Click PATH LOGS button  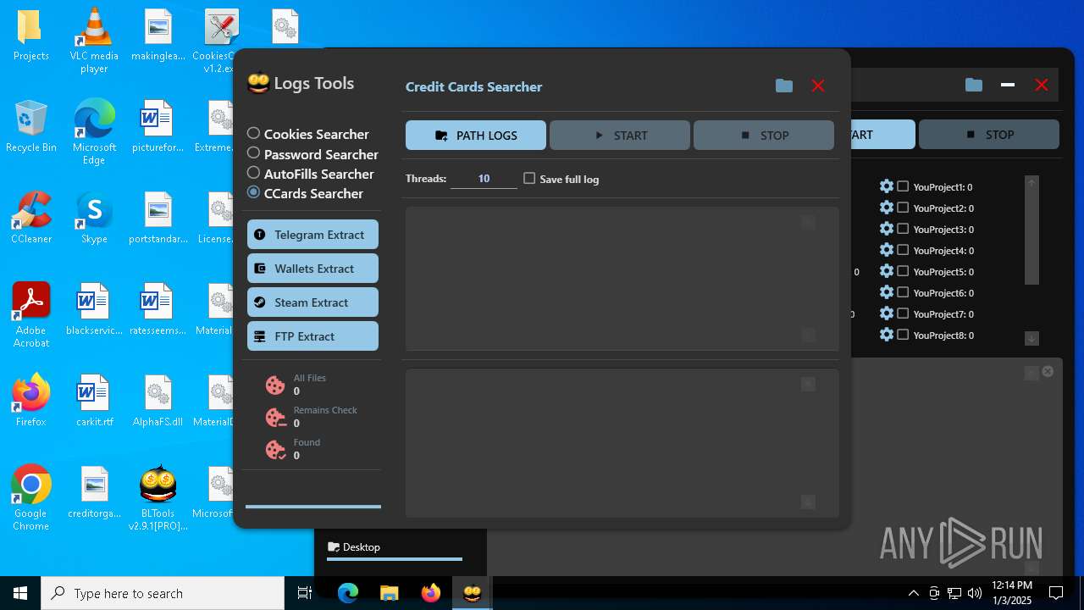[476, 136]
